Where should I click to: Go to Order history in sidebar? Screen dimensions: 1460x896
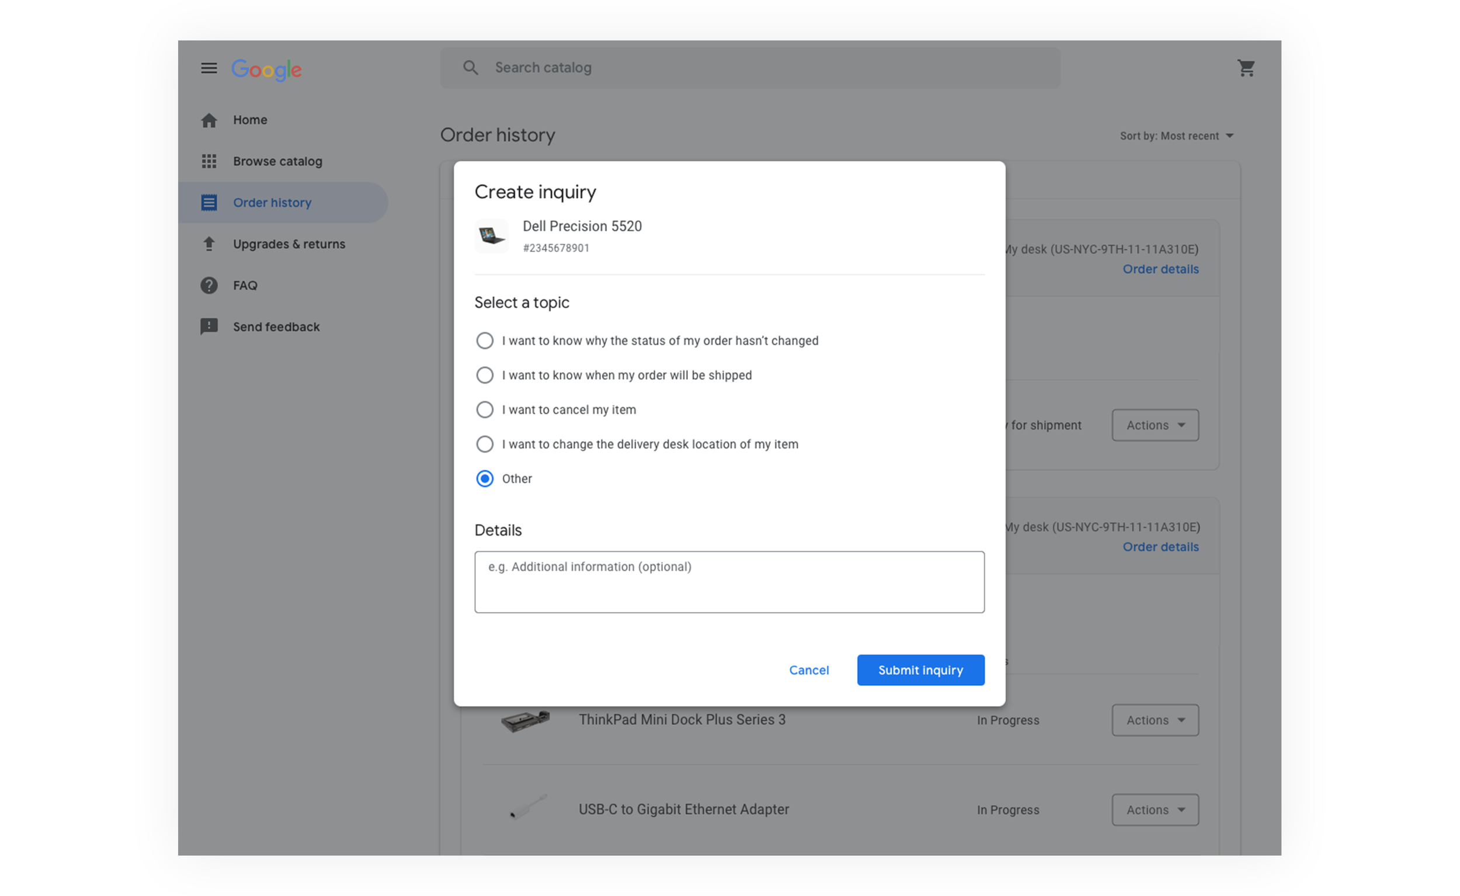coord(272,203)
